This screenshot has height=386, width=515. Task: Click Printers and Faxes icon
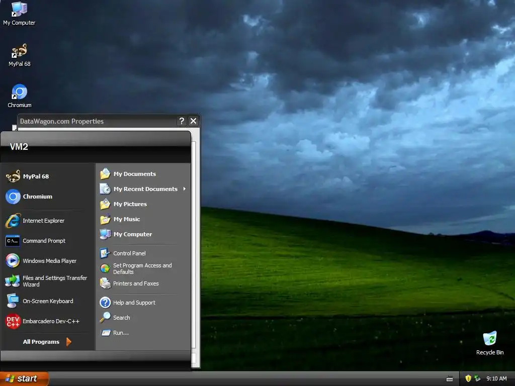(x=105, y=283)
